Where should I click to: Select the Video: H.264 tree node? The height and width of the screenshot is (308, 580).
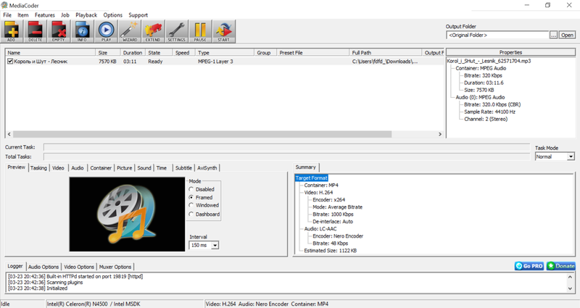(318, 193)
